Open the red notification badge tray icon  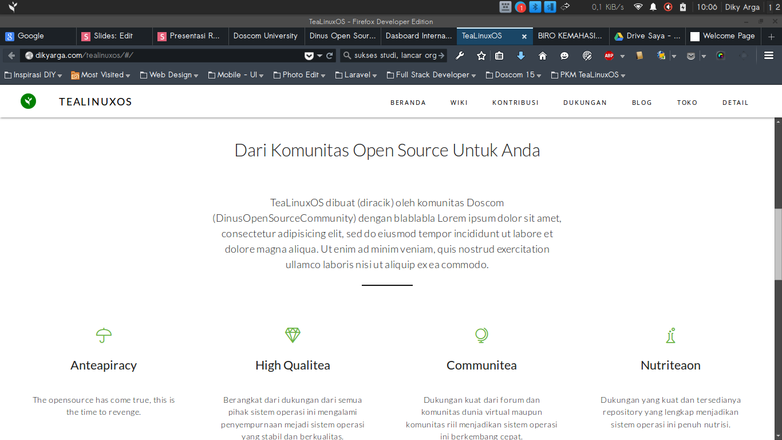pyautogui.click(x=520, y=7)
